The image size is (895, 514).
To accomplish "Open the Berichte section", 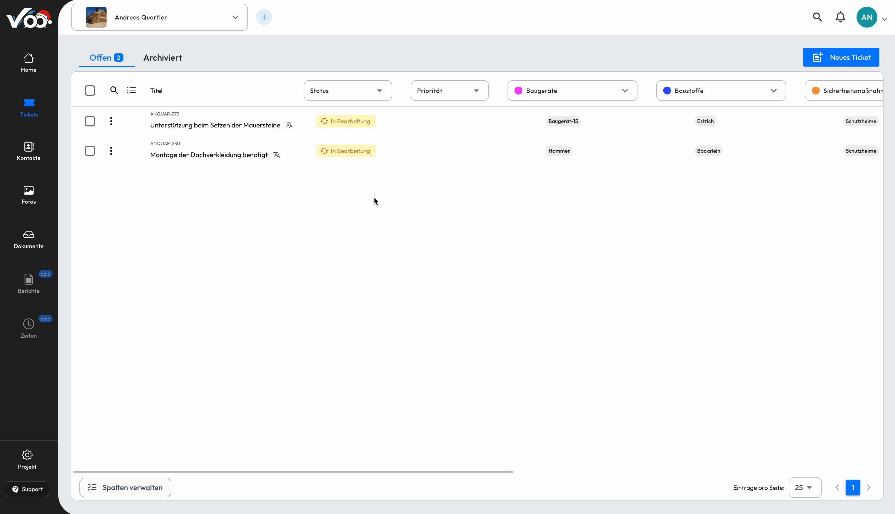I will click(x=28, y=284).
